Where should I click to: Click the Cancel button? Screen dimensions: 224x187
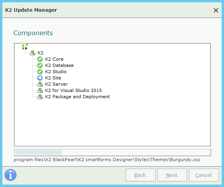pyautogui.click(x=204, y=175)
